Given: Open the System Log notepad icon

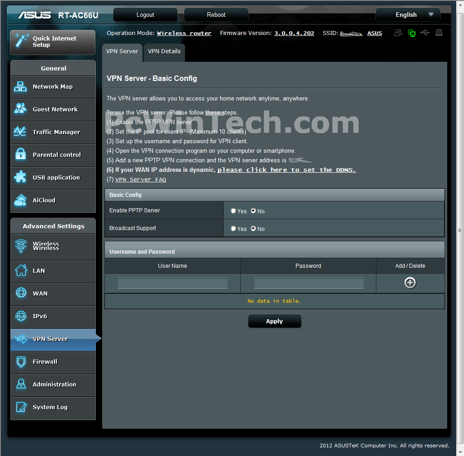Looking at the screenshot, I should coord(21,407).
